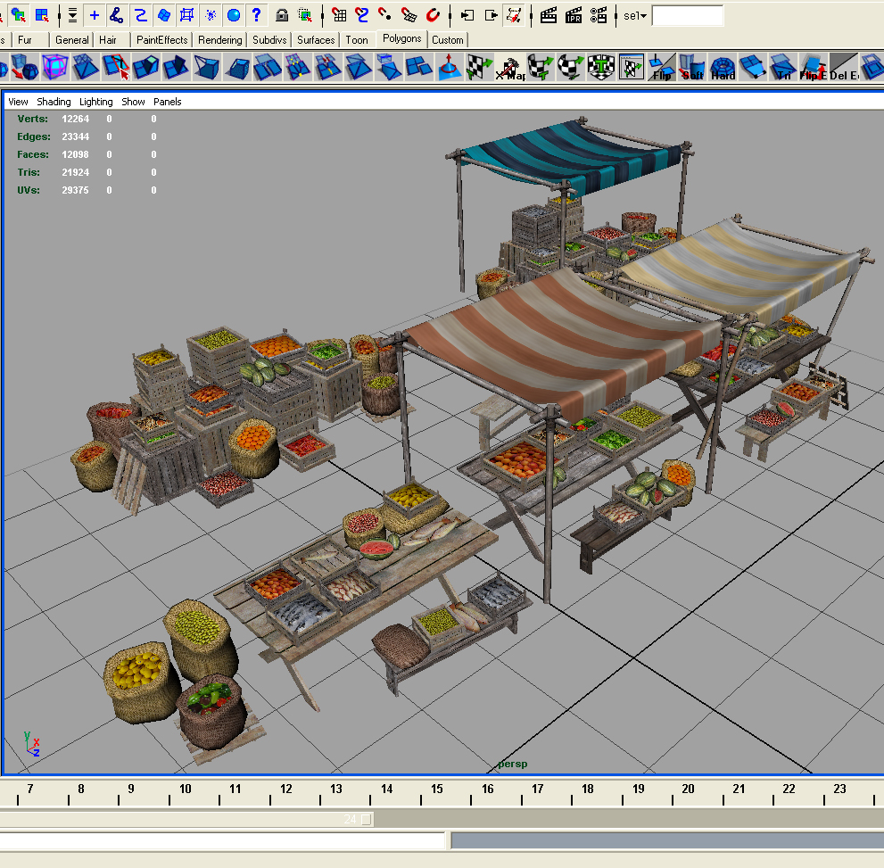Expand the leftmost status line group divider
The height and width of the screenshot is (868, 884).
tap(60, 15)
